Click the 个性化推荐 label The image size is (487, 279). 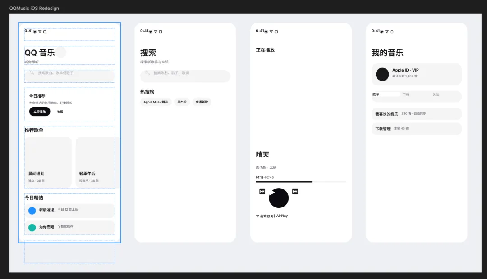tap(65, 227)
